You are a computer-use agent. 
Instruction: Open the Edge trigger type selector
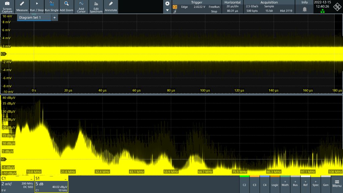(x=185, y=7)
